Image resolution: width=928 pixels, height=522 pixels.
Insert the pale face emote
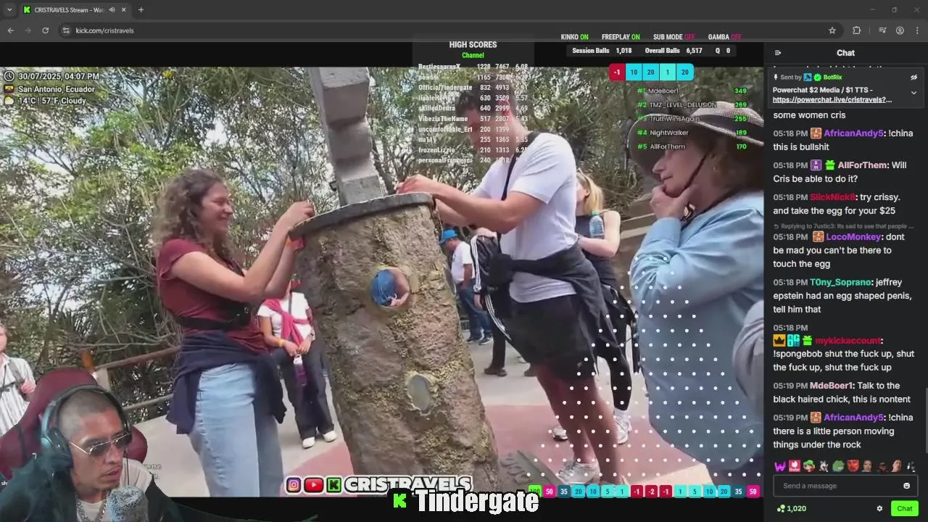pos(867,466)
